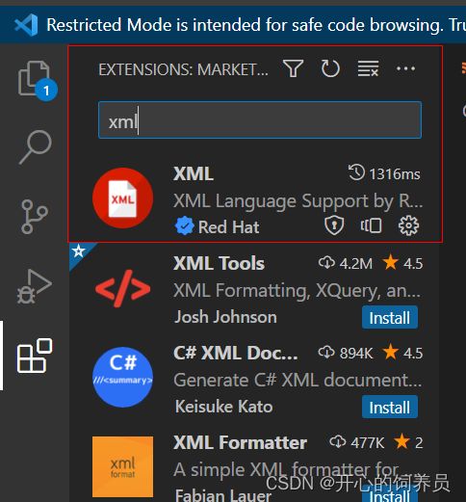Screen dimensions: 466x502
Task: Open the Explorer view in activity bar
Action: point(36,80)
